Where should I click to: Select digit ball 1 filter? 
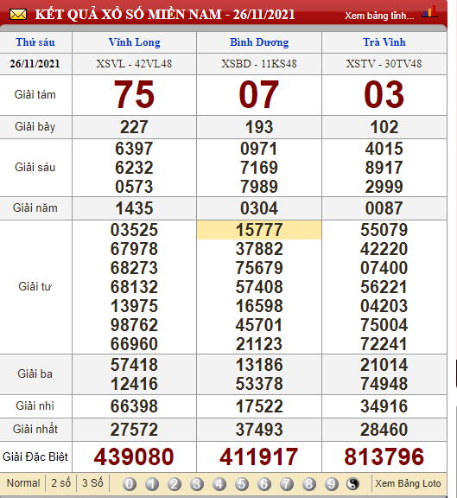pyautogui.click(x=152, y=484)
